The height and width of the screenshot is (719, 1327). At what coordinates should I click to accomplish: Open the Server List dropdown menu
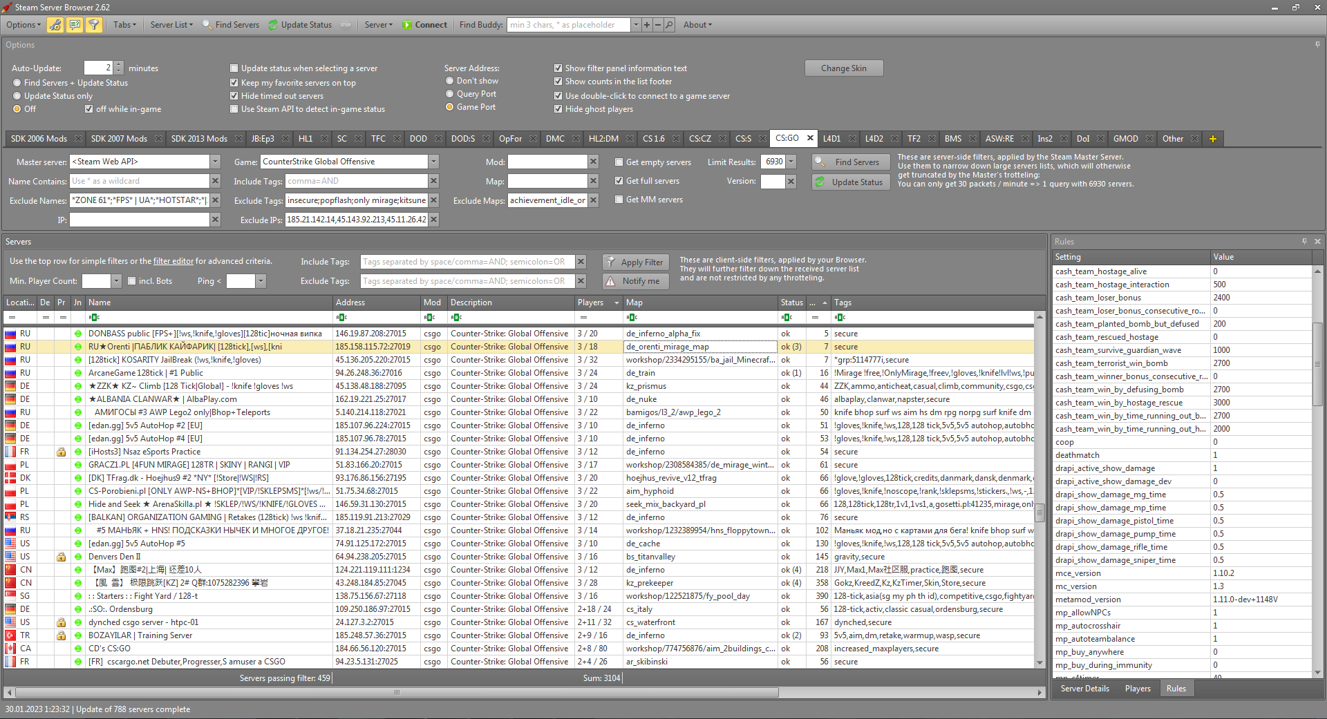pyautogui.click(x=172, y=25)
